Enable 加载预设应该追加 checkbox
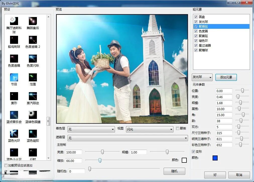Image resolution: width=254 pixels, height=182 pixels. tap(6, 165)
